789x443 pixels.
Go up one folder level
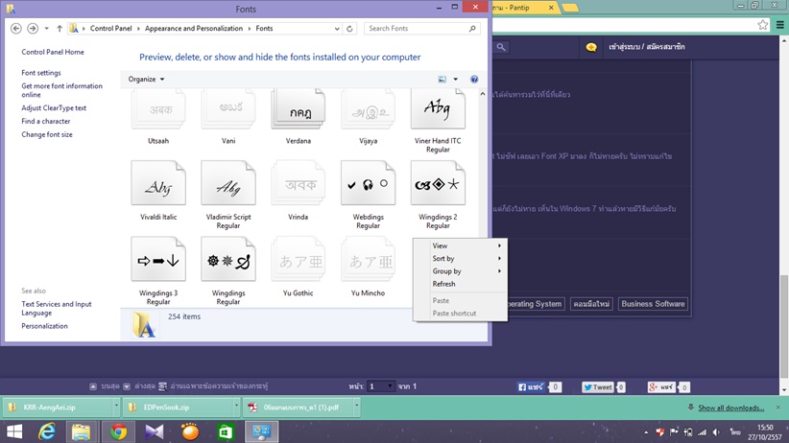(59, 29)
